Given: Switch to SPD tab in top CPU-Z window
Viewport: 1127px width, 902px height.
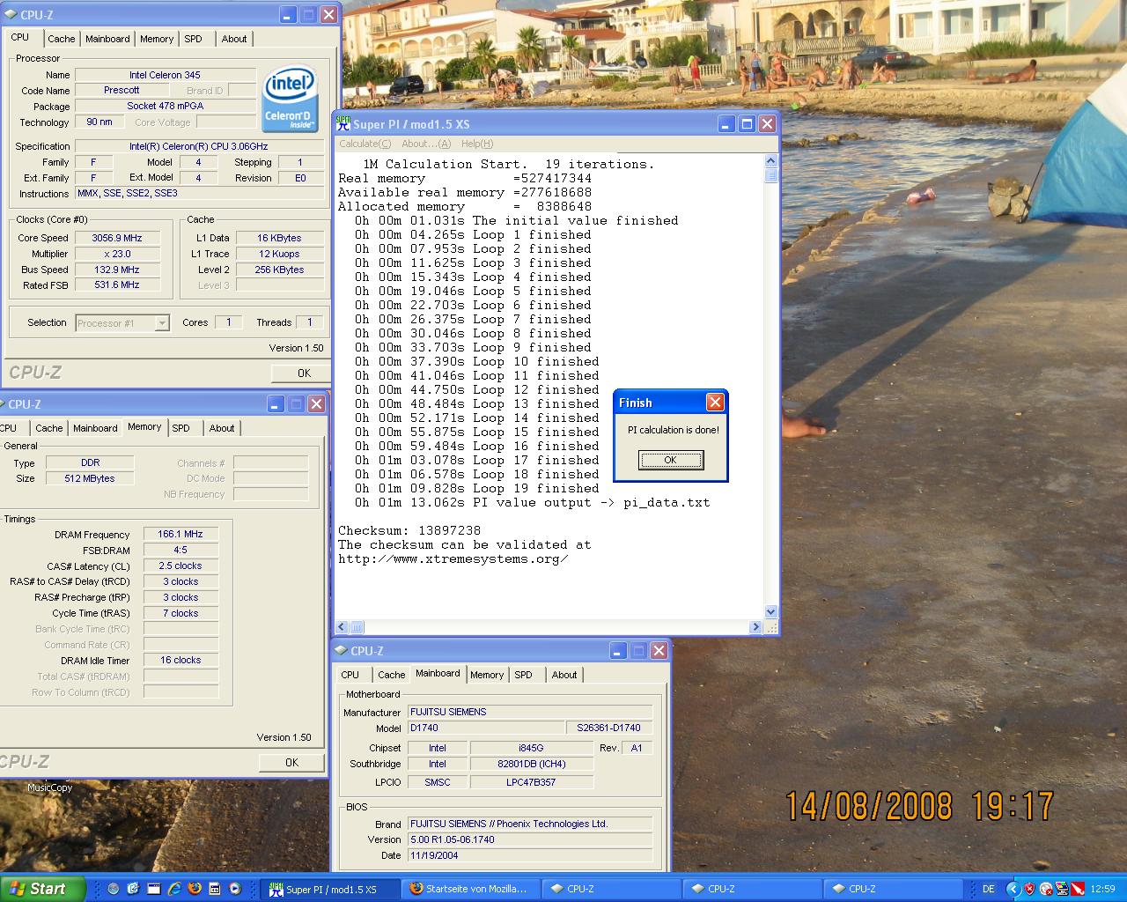Looking at the screenshot, I should pos(193,39).
